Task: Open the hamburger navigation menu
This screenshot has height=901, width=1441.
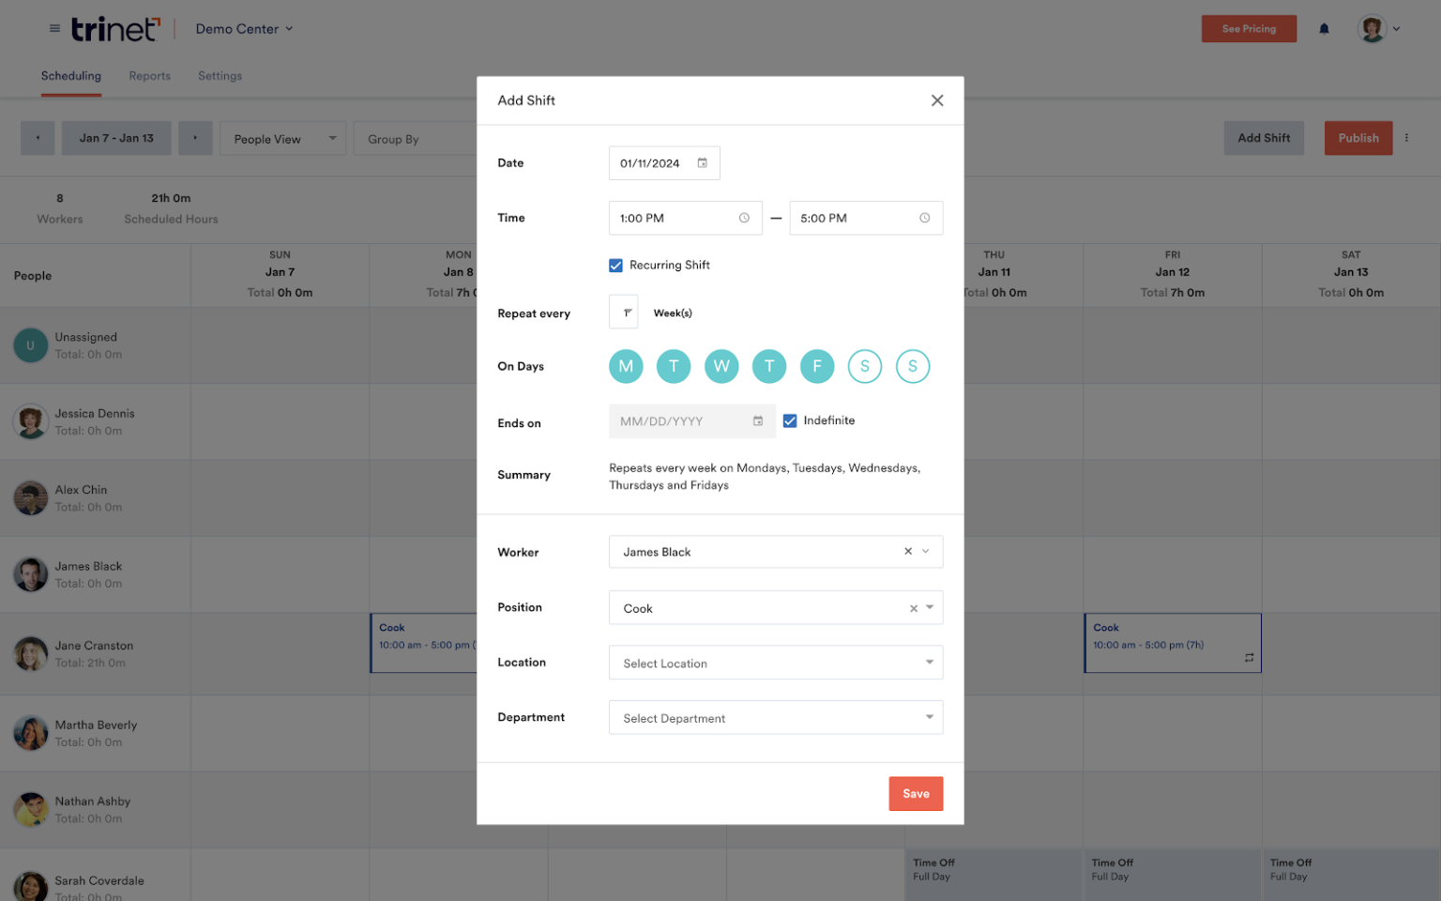Action: pos(54,28)
